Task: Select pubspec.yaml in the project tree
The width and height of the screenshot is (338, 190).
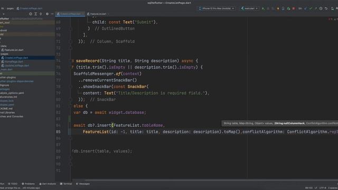Action: pyautogui.click(x=7, y=104)
